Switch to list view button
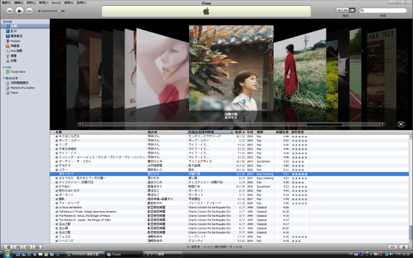Viewport: 413px width, 258px height. click(339, 10)
